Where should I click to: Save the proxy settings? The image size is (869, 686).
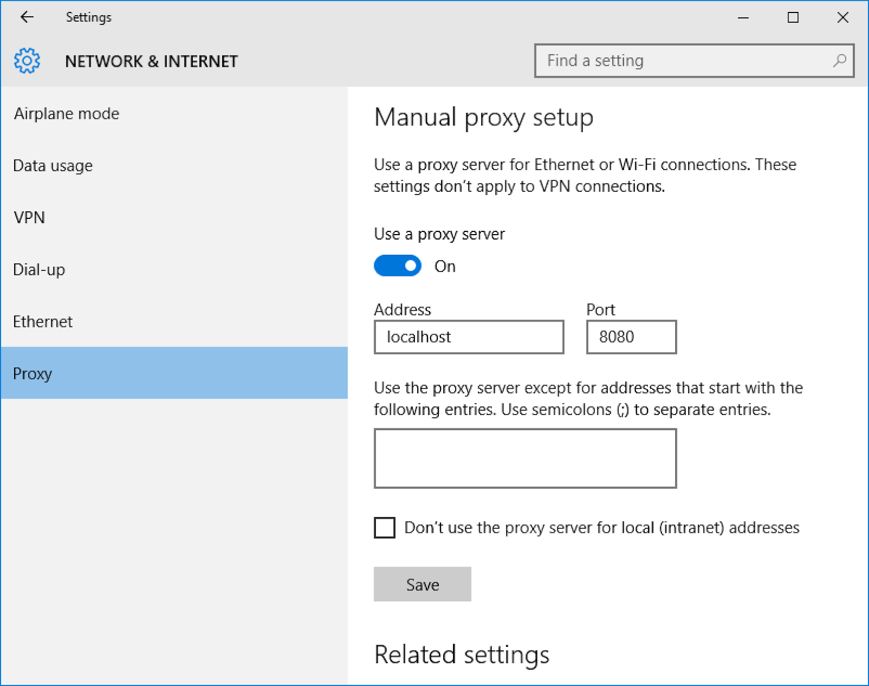[x=423, y=584]
